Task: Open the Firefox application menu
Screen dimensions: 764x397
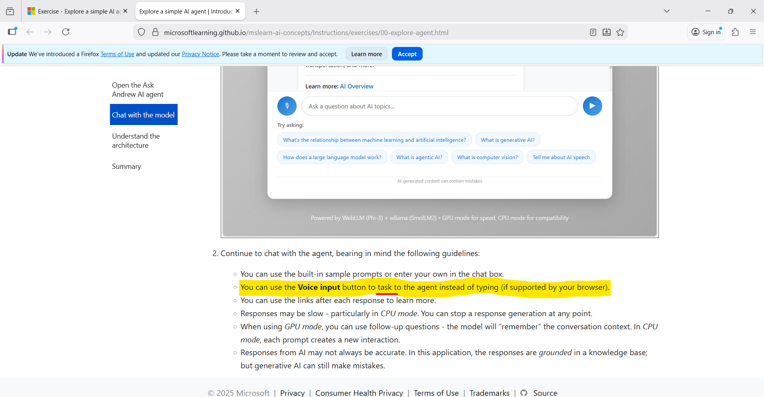Action: (753, 32)
